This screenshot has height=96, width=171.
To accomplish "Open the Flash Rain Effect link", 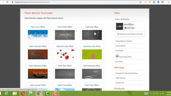I will coord(65,66).
